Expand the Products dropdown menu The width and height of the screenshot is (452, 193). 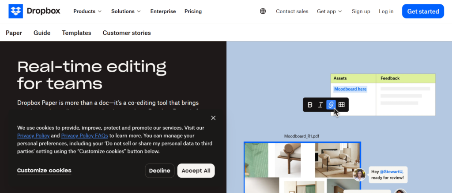[87, 11]
